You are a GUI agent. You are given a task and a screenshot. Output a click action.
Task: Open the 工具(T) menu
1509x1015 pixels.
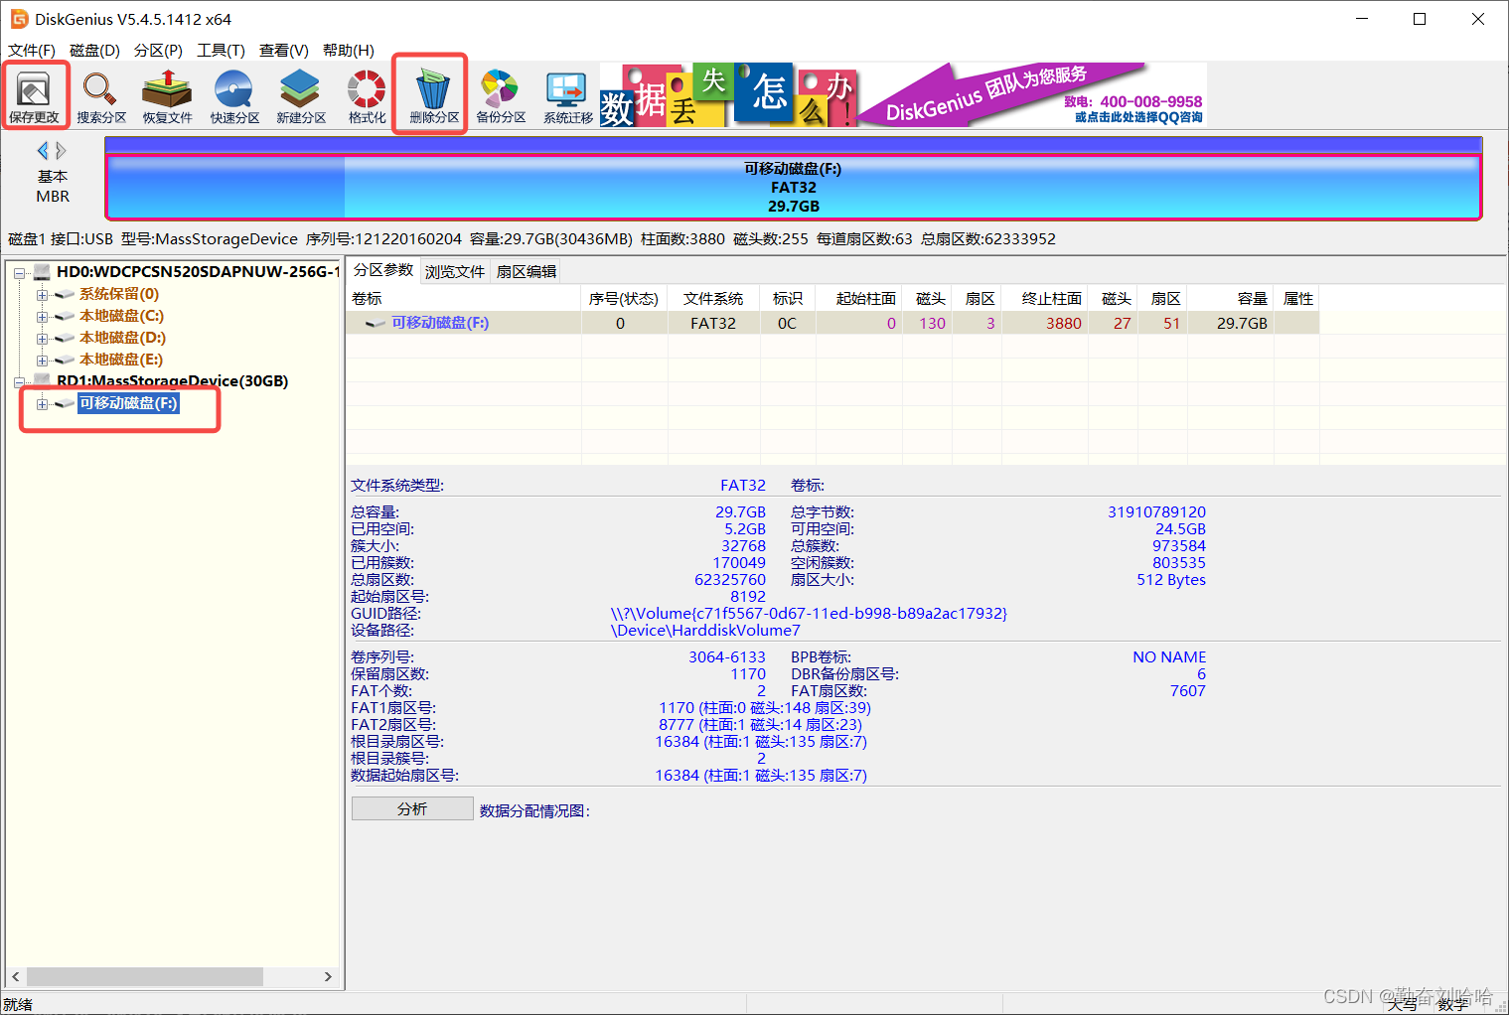(x=221, y=51)
